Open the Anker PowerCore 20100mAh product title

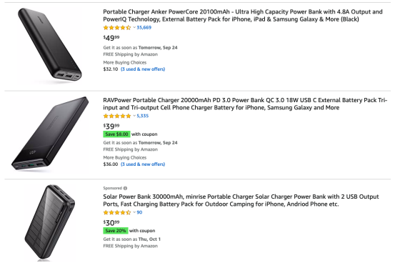(x=243, y=16)
